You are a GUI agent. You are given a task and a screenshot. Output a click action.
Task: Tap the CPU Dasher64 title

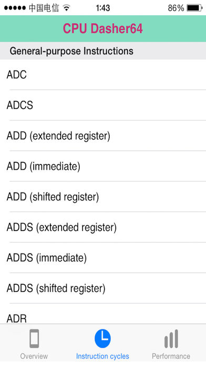(x=102, y=28)
